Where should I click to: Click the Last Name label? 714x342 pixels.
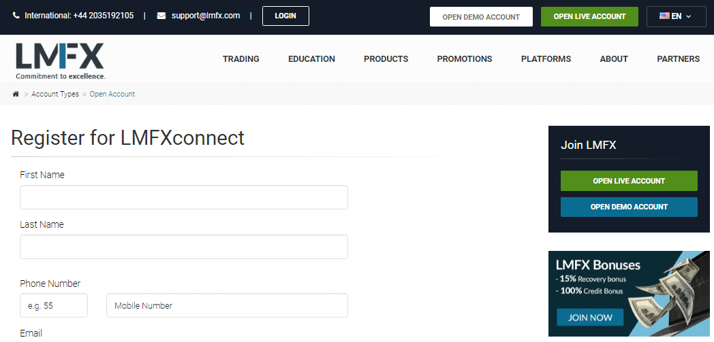(42, 224)
